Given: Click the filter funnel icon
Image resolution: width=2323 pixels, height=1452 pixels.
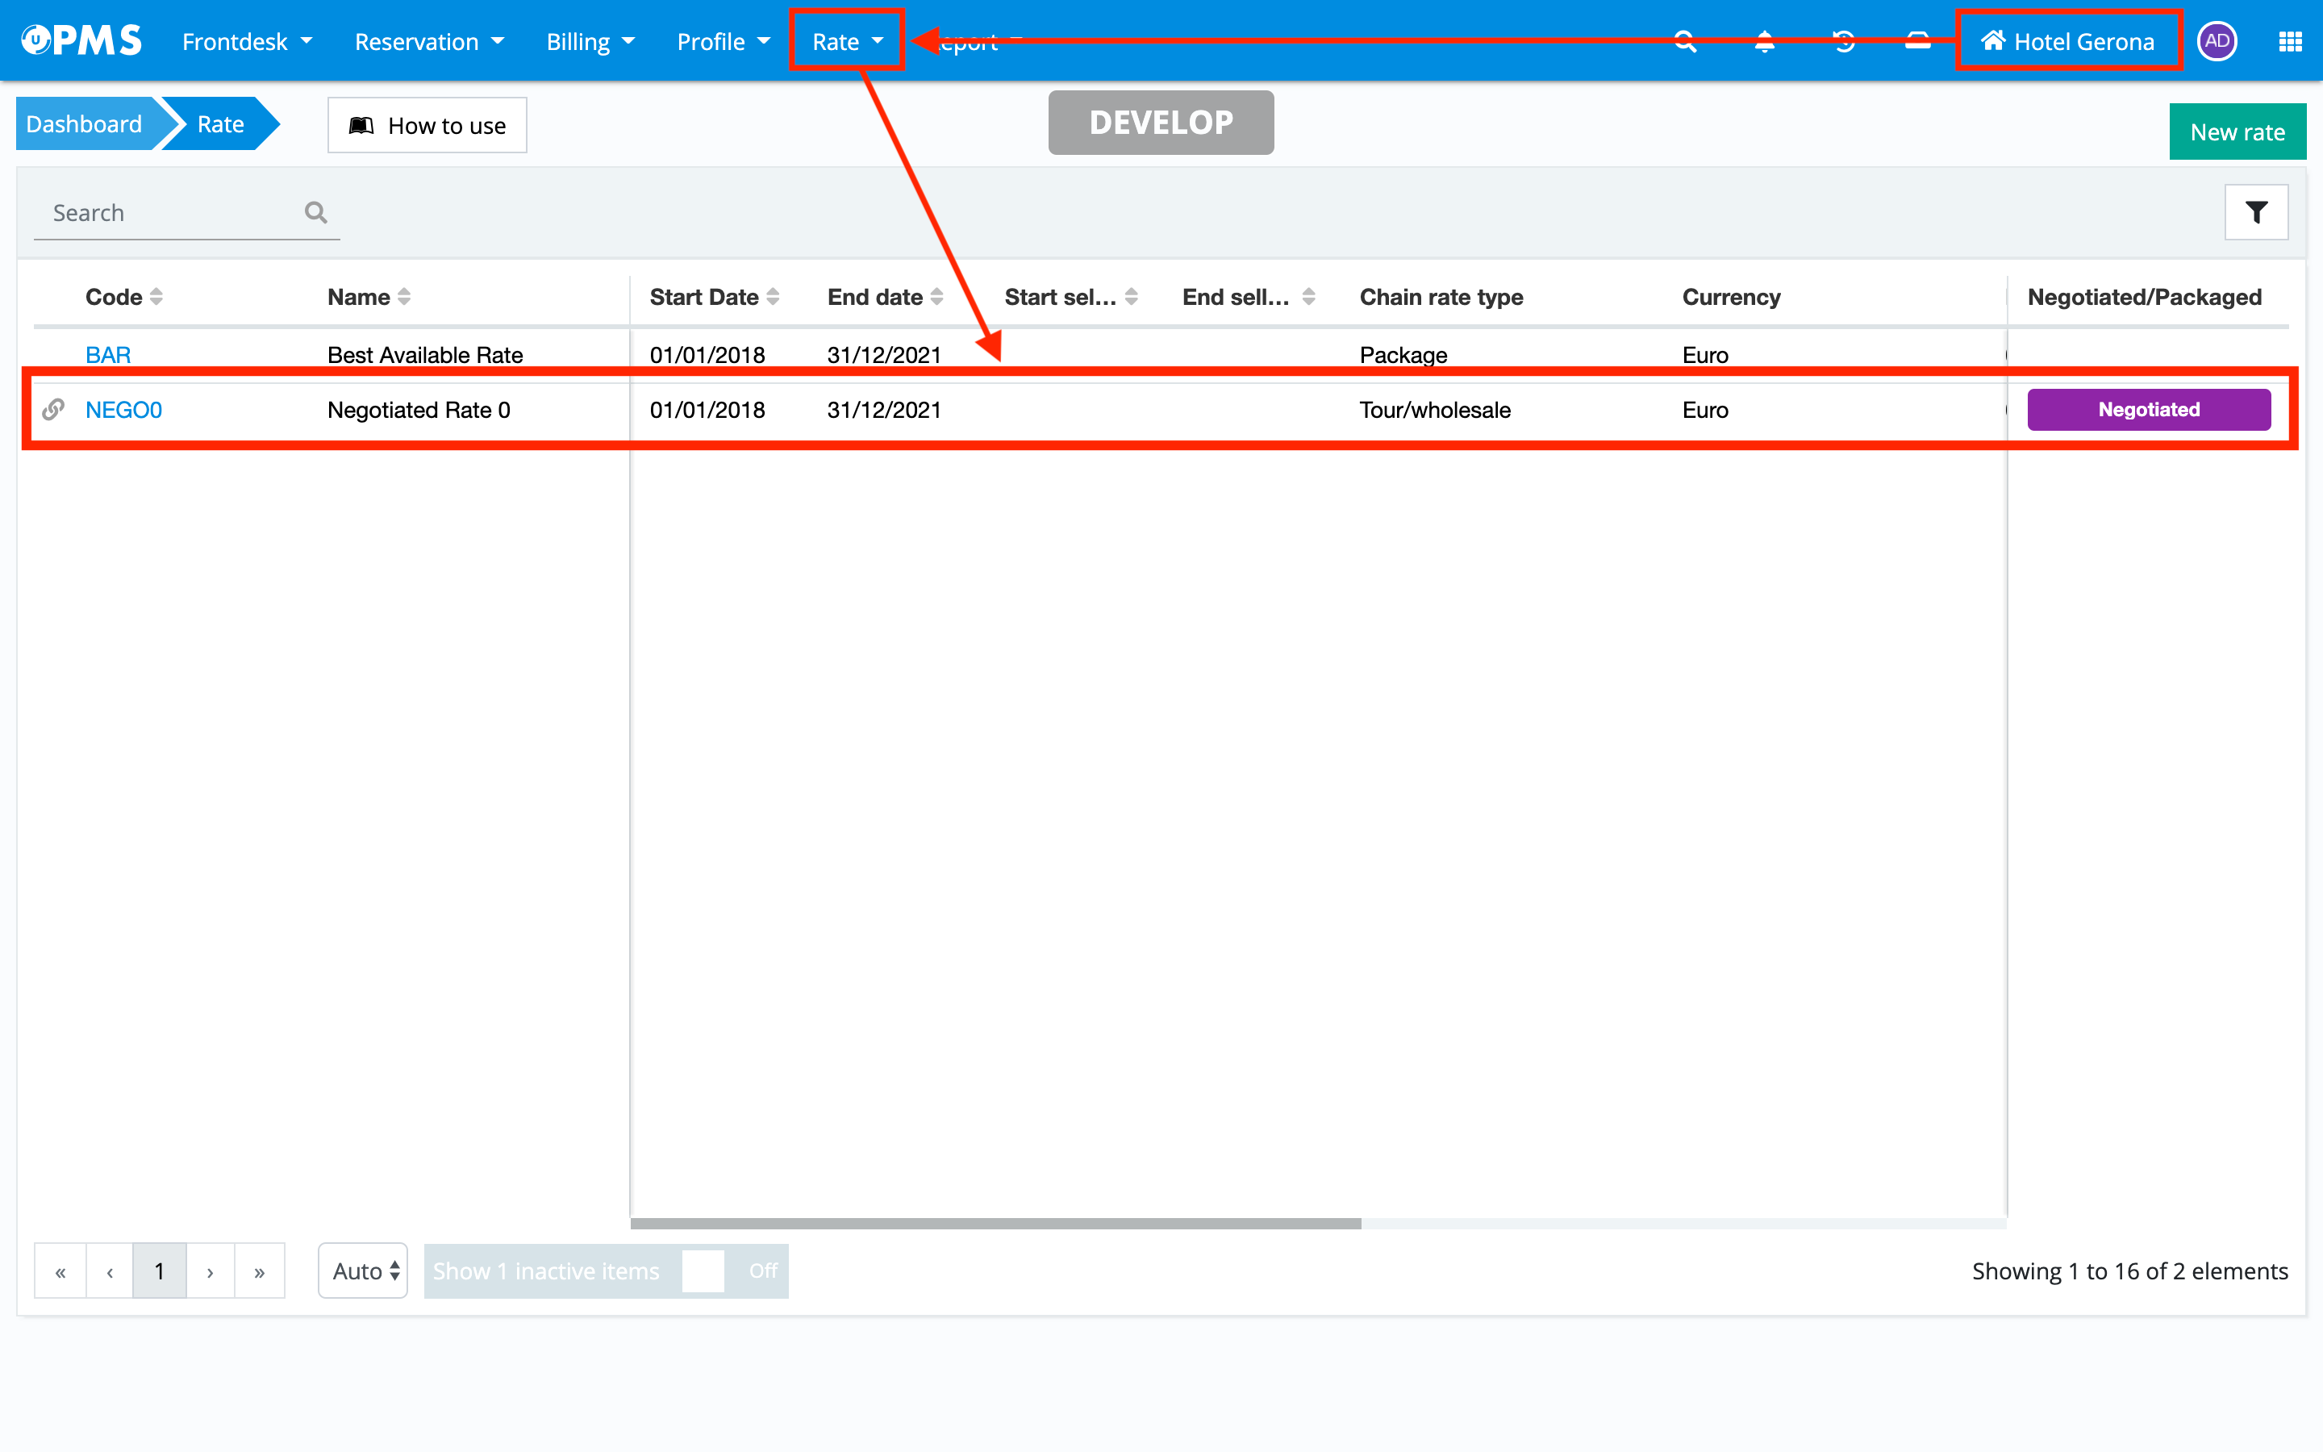Looking at the screenshot, I should [2256, 212].
